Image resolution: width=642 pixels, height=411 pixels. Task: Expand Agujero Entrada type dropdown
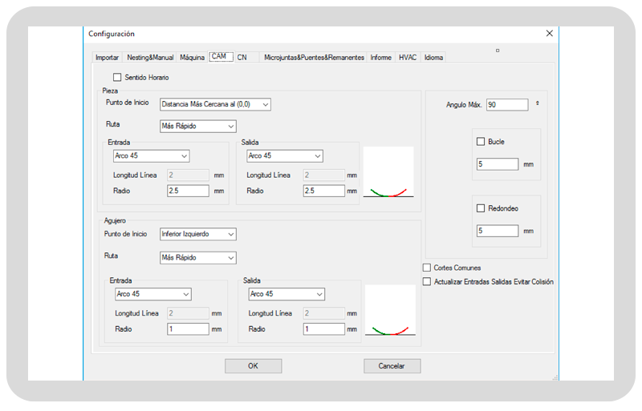152,294
